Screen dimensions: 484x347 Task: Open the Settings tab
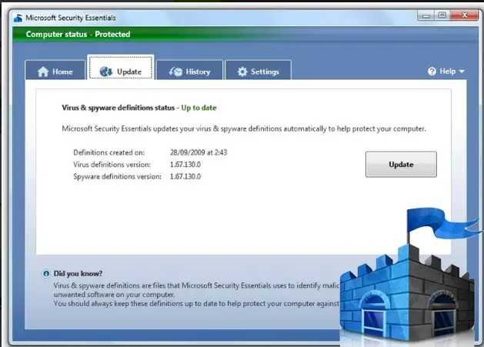[258, 70]
